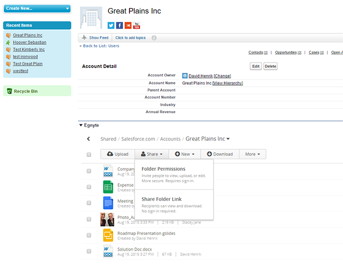343x277 pixels.
Task: Click the Roadmap Presentation slides file icon
Action: (108, 235)
